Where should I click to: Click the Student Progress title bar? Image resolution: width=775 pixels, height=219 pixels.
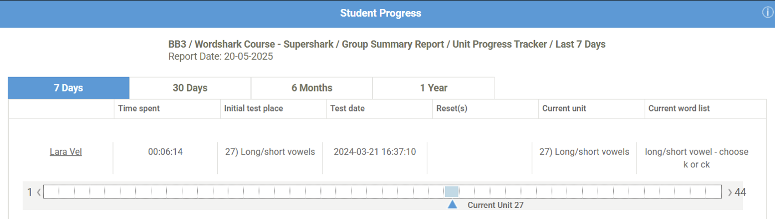pyautogui.click(x=381, y=13)
